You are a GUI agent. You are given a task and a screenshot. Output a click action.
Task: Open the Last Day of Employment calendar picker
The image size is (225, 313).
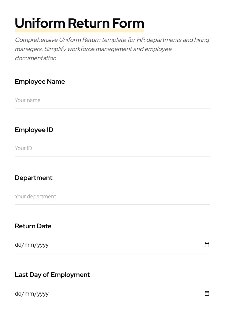207,293
